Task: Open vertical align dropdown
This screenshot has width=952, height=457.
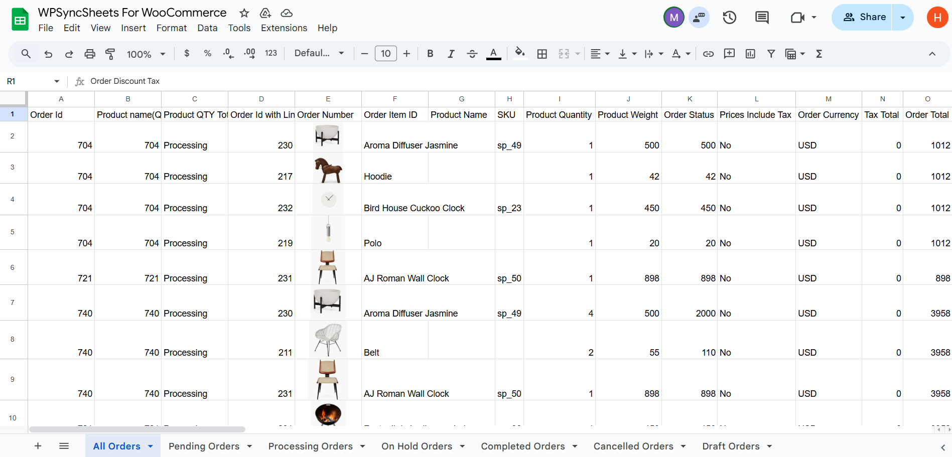Action: click(x=627, y=54)
